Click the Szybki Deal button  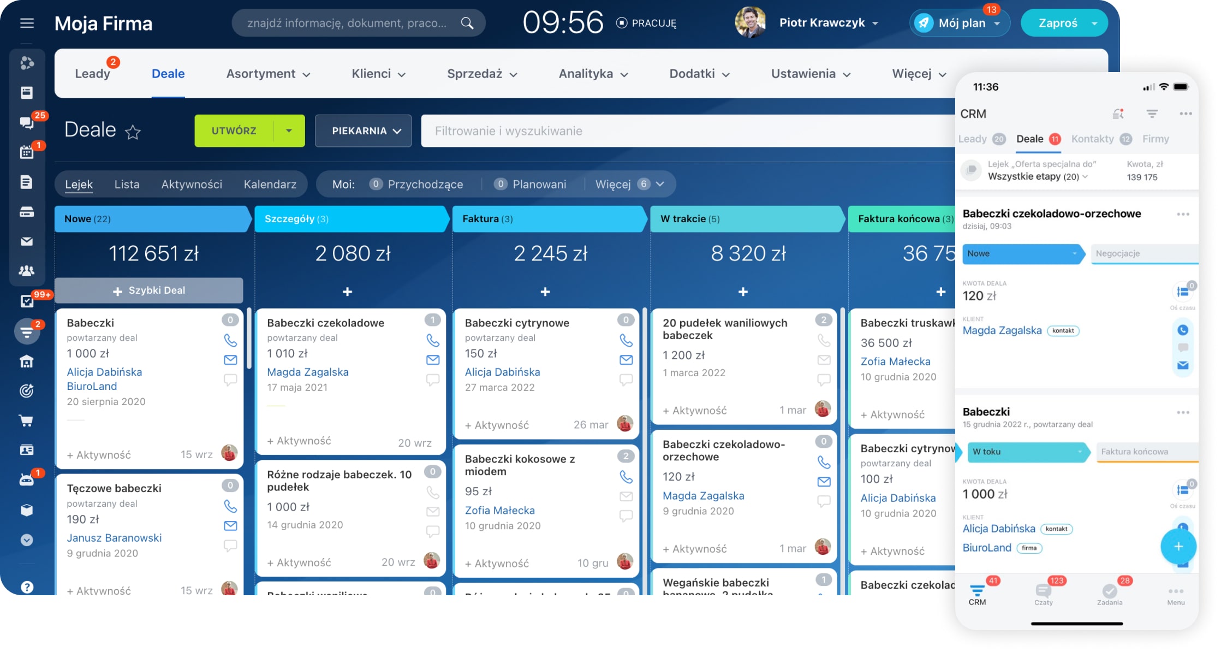coord(148,291)
